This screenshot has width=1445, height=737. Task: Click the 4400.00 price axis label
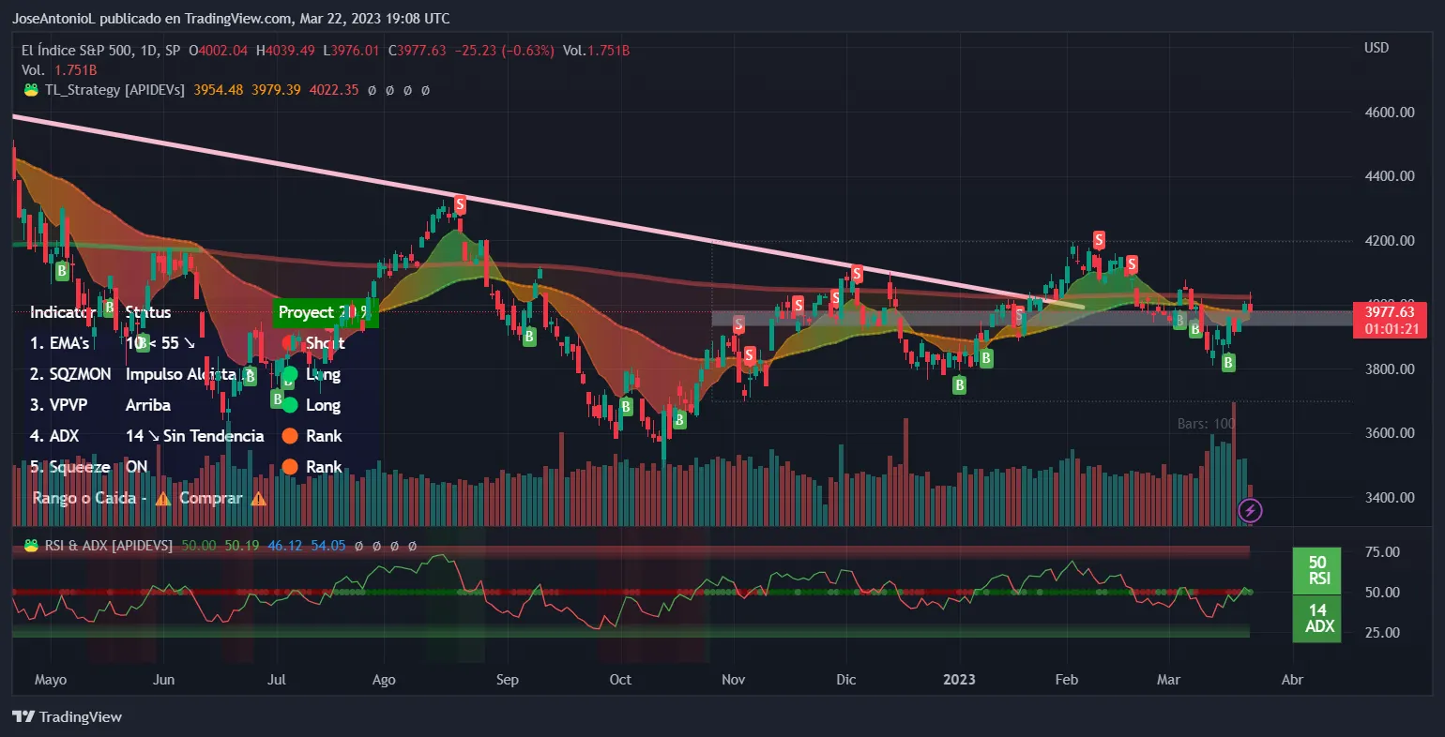click(x=1390, y=176)
